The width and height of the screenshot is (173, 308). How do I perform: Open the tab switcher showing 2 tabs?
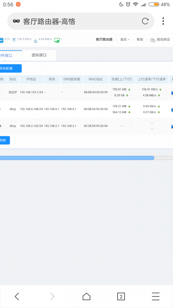(x=121, y=296)
